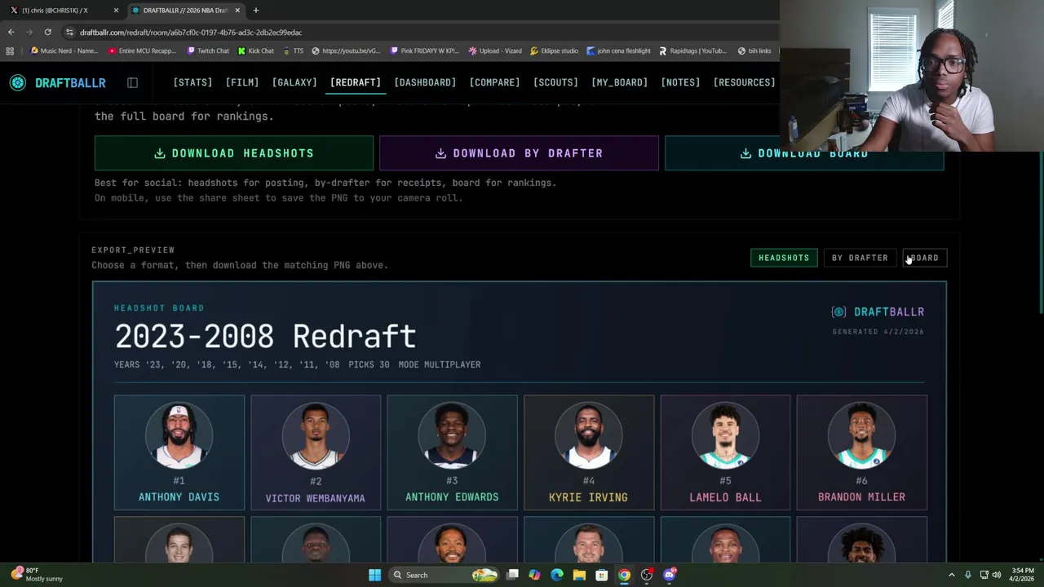Open Discord from taskbar

[x=669, y=575]
